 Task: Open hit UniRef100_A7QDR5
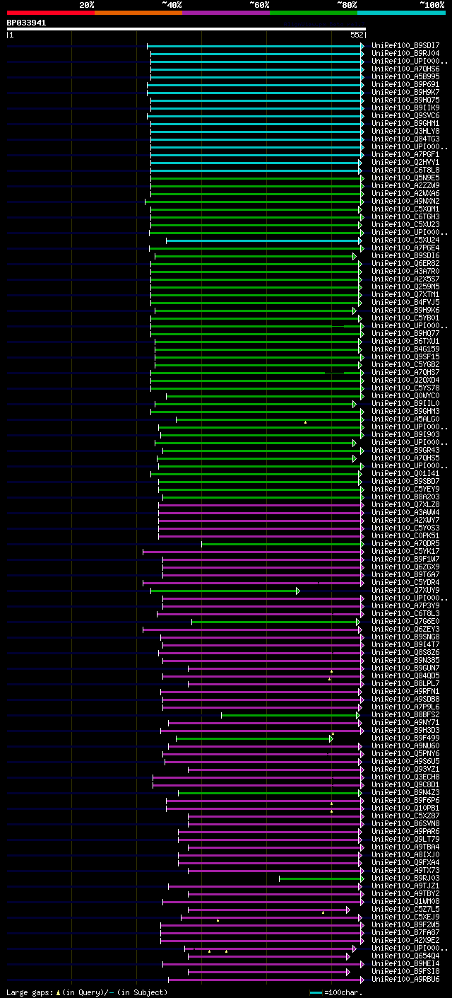[x=405, y=543]
